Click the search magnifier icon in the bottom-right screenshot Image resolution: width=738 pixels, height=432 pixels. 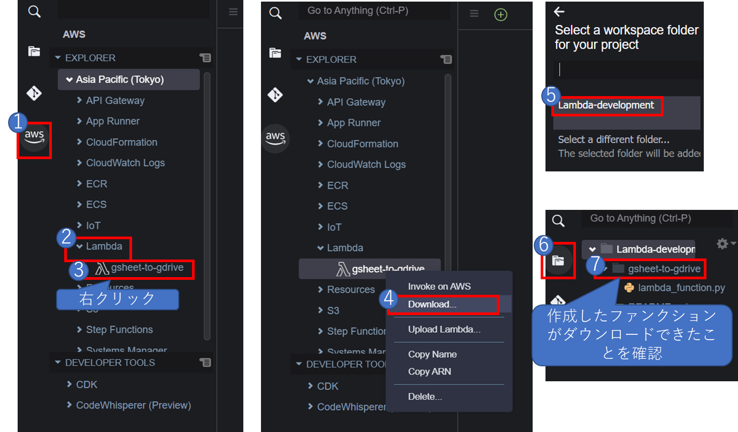click(x=558, y=221)
